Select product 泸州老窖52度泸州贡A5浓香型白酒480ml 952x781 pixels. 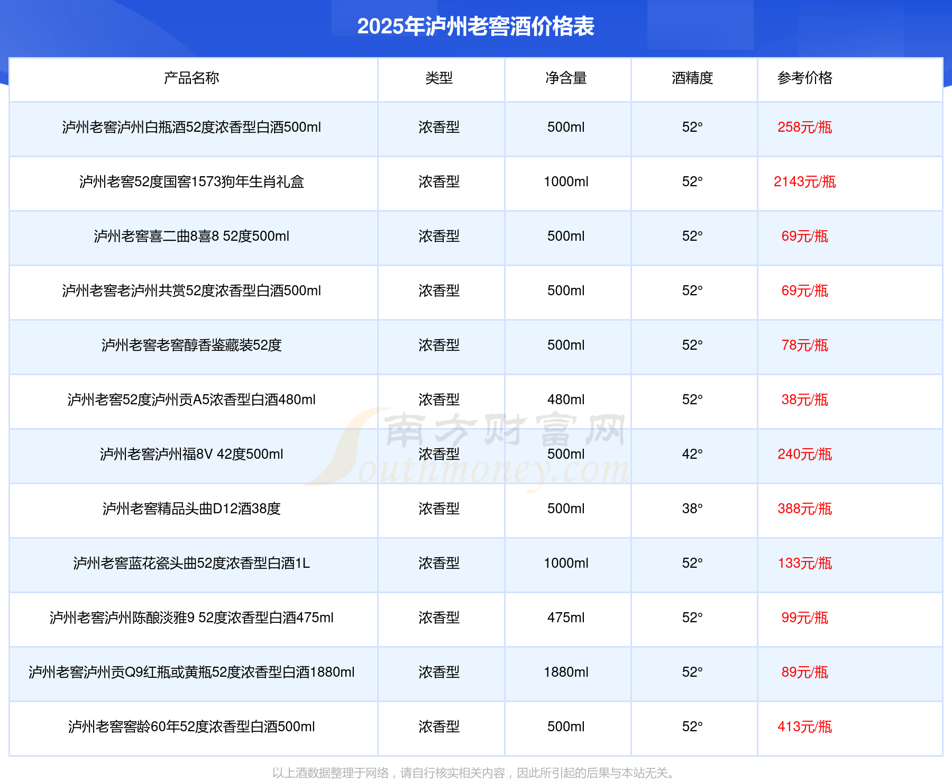click(x=191, y=400)
